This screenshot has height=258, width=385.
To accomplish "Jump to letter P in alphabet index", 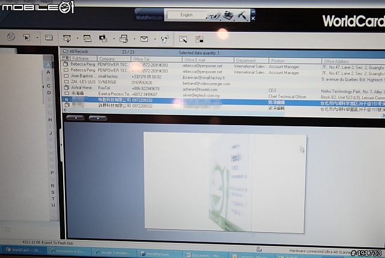I will pyautogui.click(x=52, y=173).
